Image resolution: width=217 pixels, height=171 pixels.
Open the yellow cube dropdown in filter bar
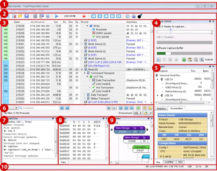point(148,113)
